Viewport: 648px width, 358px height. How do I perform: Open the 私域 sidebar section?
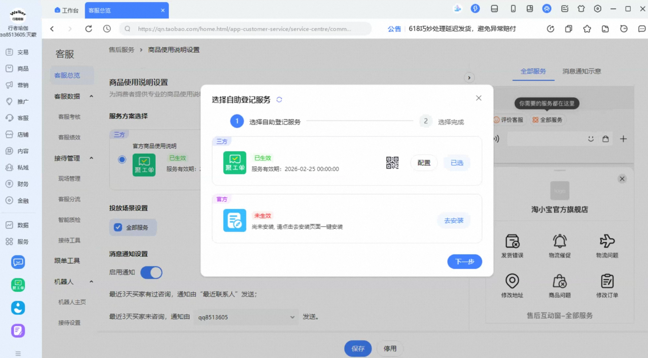pos(17,168)
